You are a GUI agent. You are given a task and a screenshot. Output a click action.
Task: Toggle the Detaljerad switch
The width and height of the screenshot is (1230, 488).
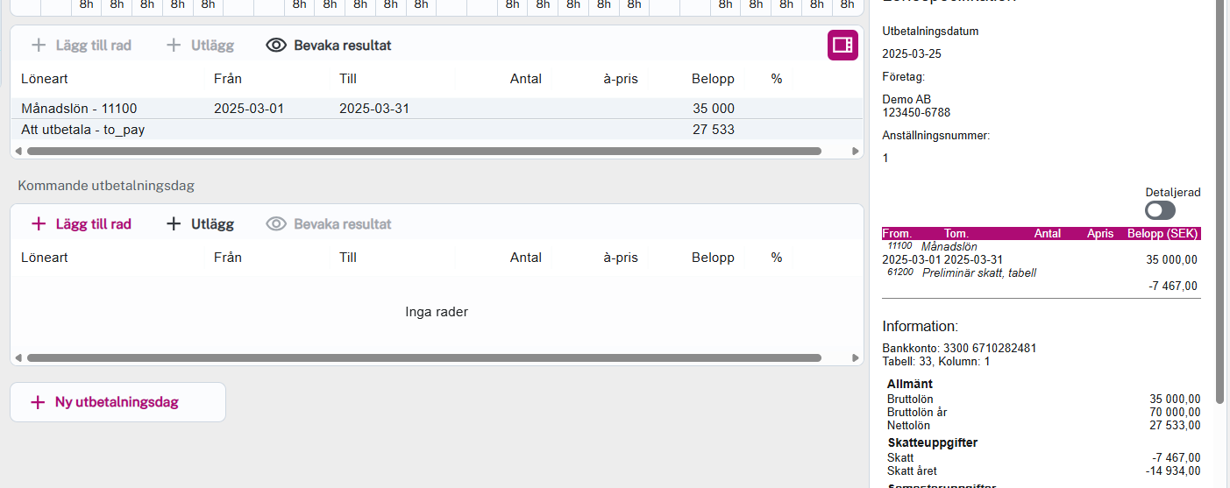coord(1160,210)
